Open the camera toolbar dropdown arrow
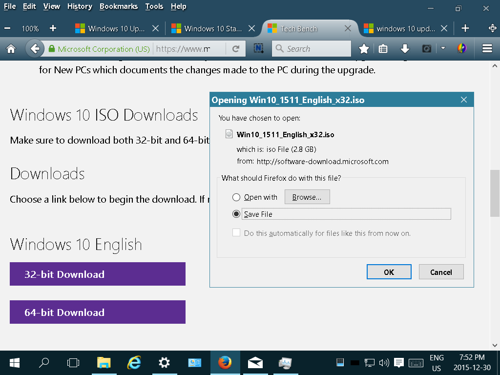 (443, 48)
